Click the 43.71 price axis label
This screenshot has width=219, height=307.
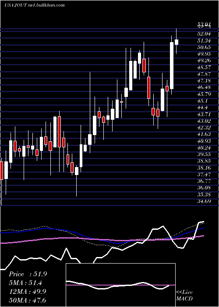coord(204,114)
